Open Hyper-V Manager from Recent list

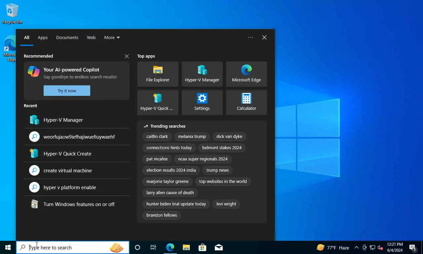pyautogui.click(x=77, y=120)
